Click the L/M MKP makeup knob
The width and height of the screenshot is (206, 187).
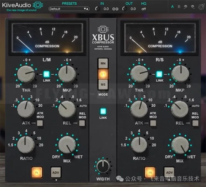67,74
